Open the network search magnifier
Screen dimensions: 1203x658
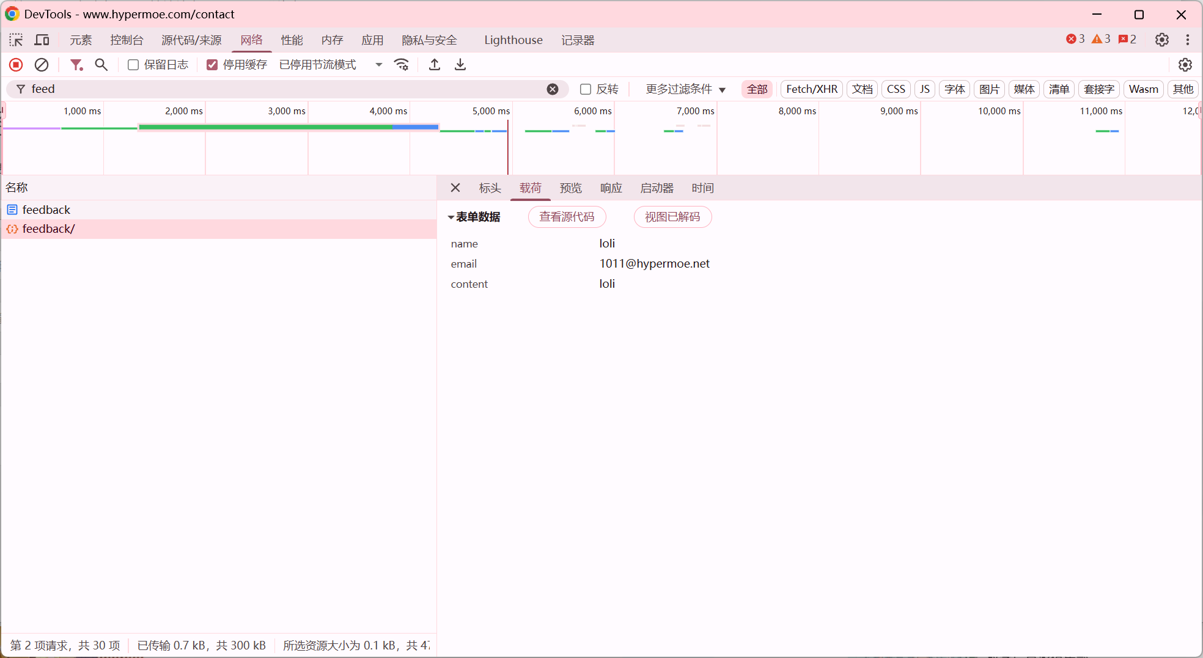(x=101, y=65)
